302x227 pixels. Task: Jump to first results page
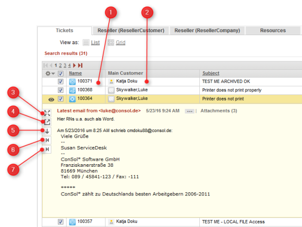[x=46, y=66]
